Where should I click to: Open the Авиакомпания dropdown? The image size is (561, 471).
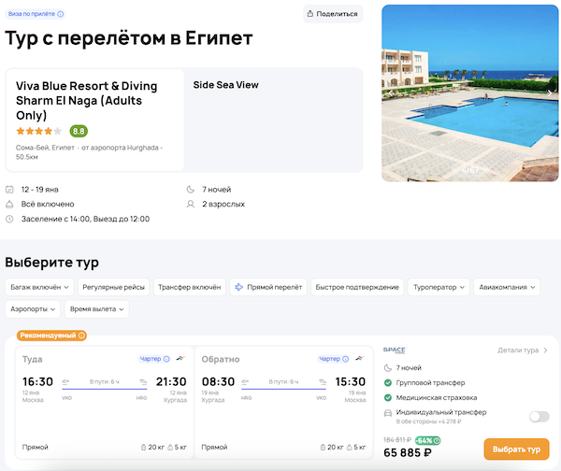(x=507, y=288)
